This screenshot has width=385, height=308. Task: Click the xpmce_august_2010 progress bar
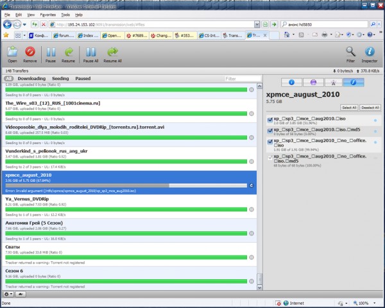tap(126, 186)
